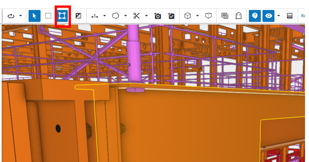Open the orbit mode dropdown arrow
309x162 pixels.
point(21,16)
